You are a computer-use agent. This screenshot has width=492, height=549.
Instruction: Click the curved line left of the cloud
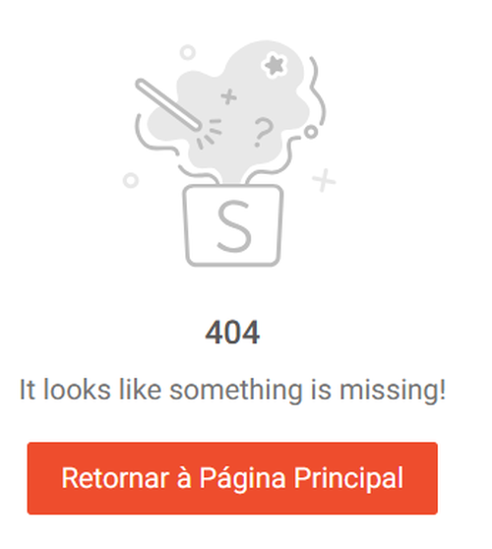(153, 135)
